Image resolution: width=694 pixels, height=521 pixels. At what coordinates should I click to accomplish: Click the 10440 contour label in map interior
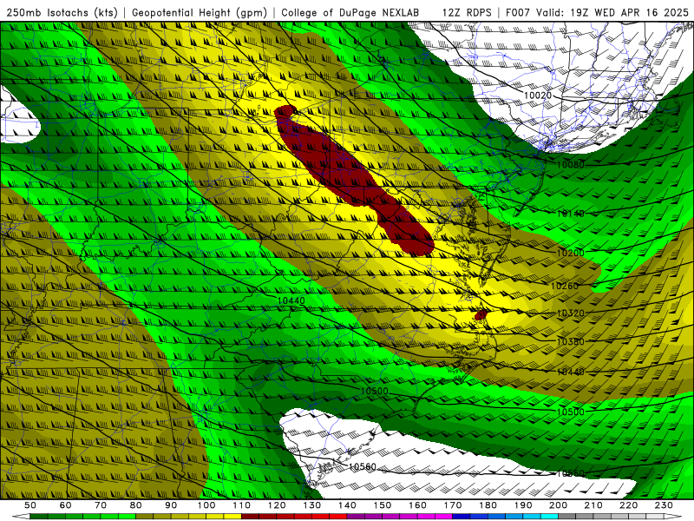pos(291,300)
